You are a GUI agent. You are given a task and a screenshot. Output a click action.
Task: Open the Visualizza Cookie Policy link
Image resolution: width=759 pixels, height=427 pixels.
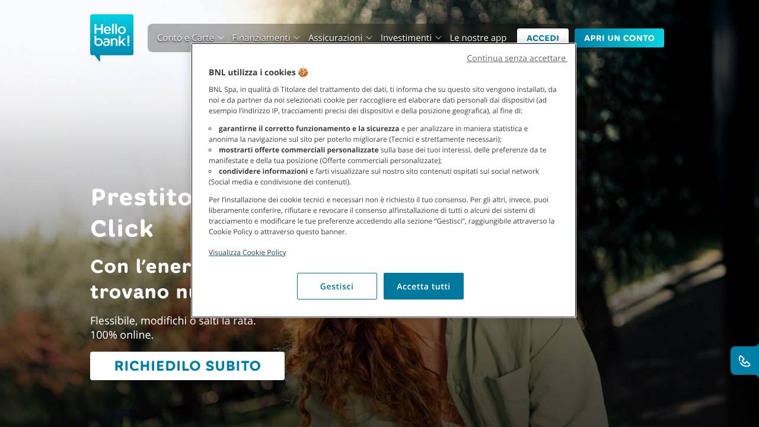pos(247,253)
